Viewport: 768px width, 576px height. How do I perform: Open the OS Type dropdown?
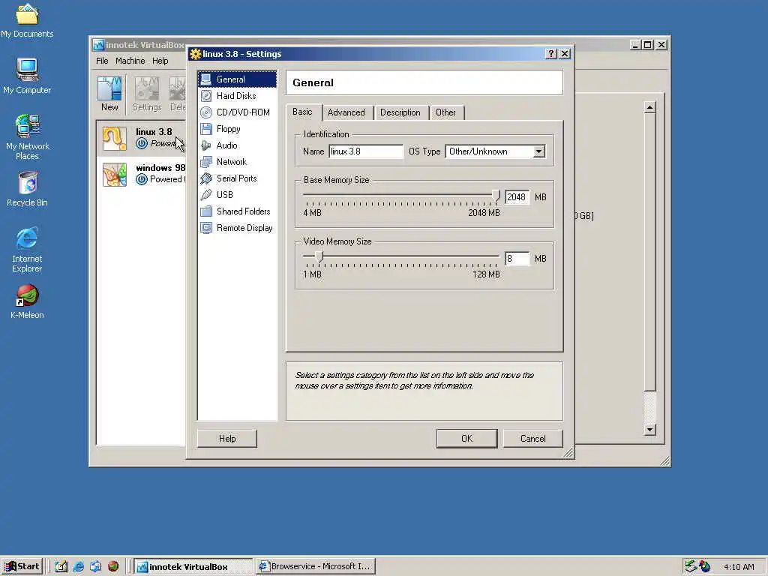(x=539, y=151)
